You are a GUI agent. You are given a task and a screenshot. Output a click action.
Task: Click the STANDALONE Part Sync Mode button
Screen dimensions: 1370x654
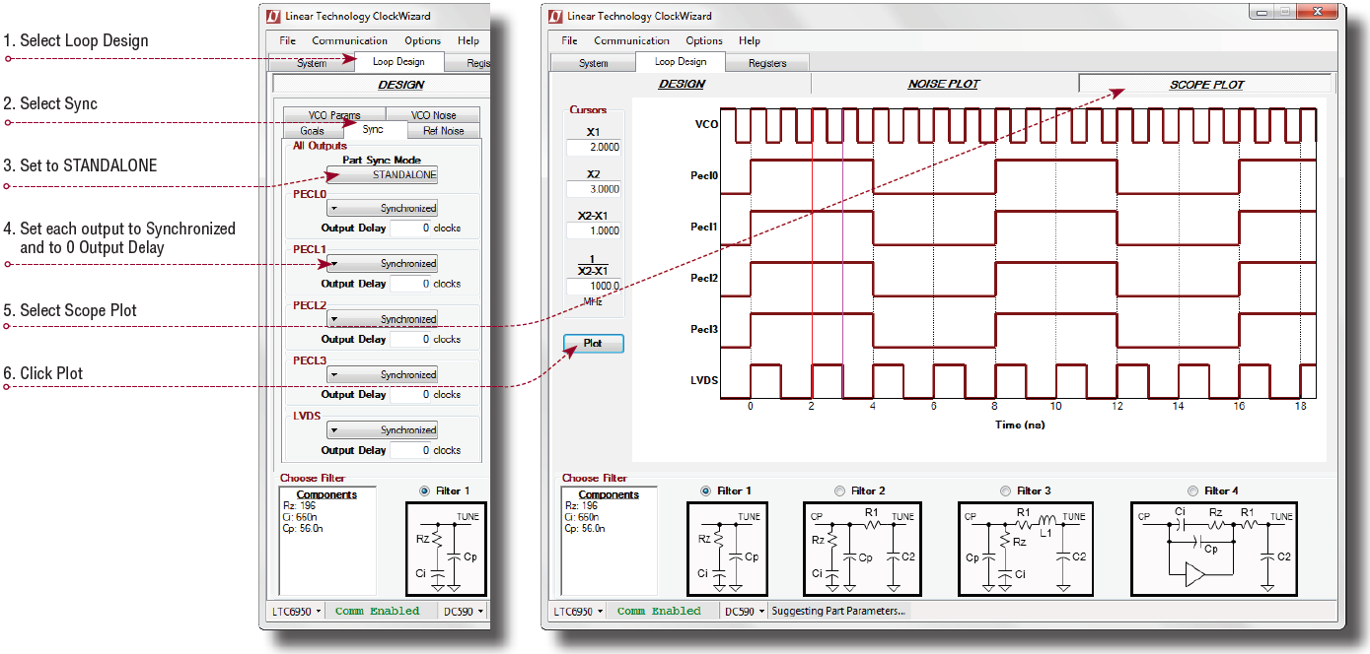click(x=383, y=174)
